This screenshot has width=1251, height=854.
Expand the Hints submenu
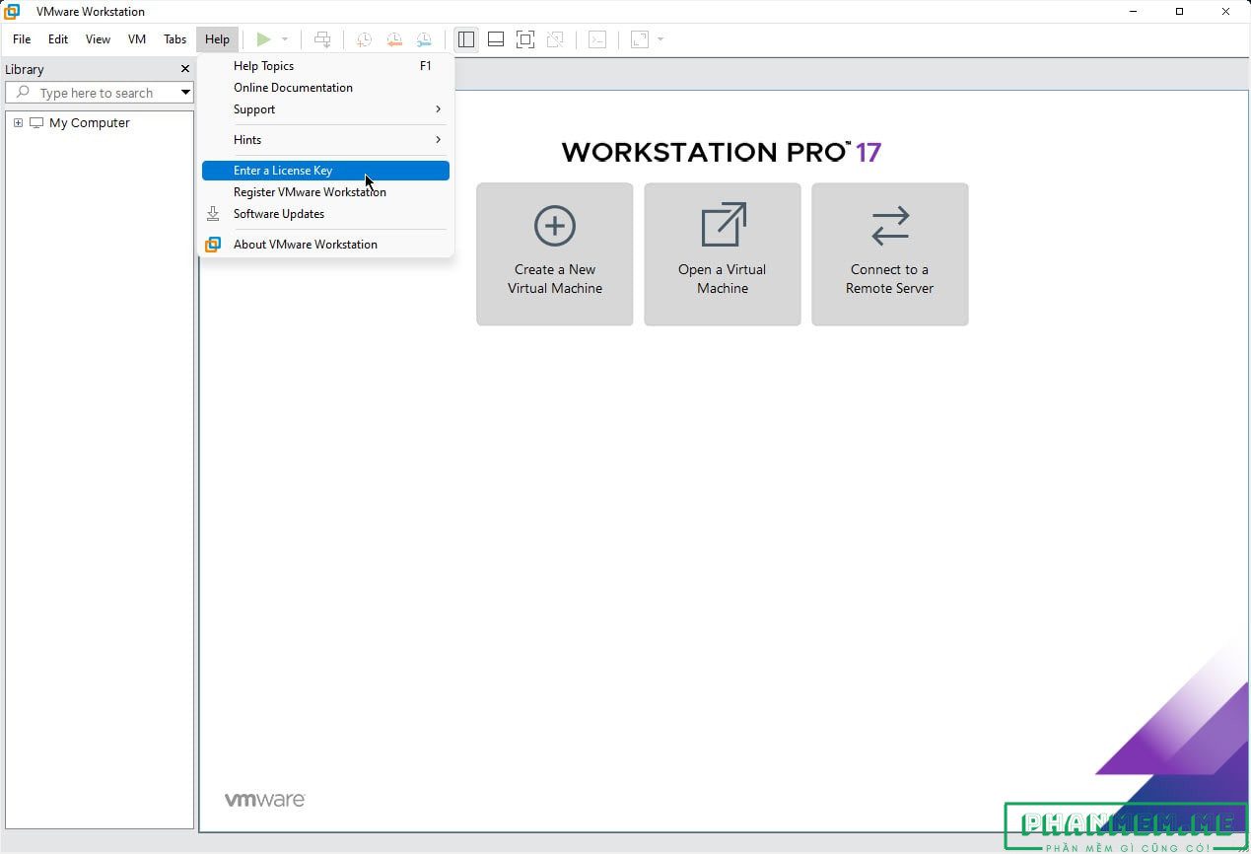[325, 140]
